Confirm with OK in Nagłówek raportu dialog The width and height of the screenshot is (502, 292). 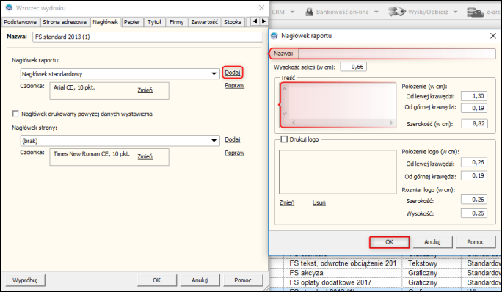tap(389, 242)
